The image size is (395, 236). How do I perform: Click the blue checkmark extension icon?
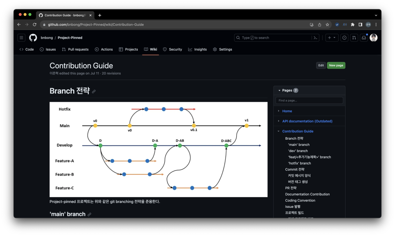[337, 24]
